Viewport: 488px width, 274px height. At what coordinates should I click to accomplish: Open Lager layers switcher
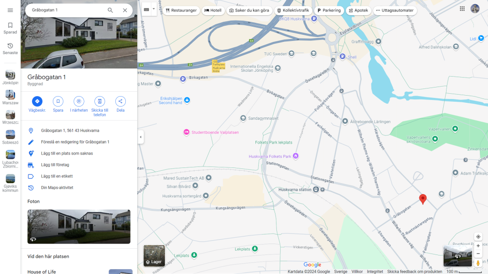[x=154, y=255]
